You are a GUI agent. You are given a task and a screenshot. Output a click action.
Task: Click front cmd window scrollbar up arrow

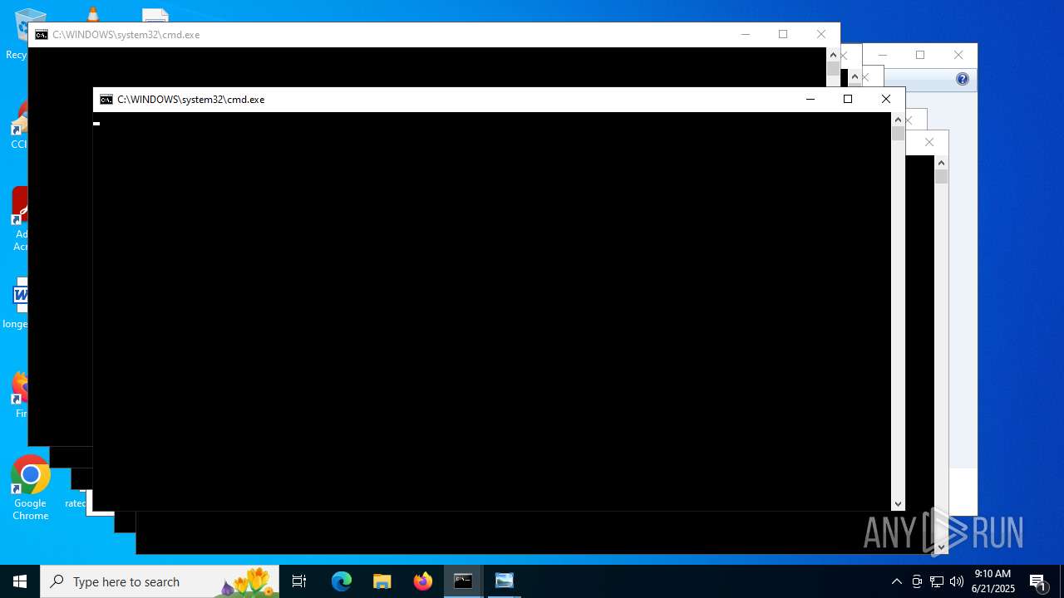pos(898,120)
